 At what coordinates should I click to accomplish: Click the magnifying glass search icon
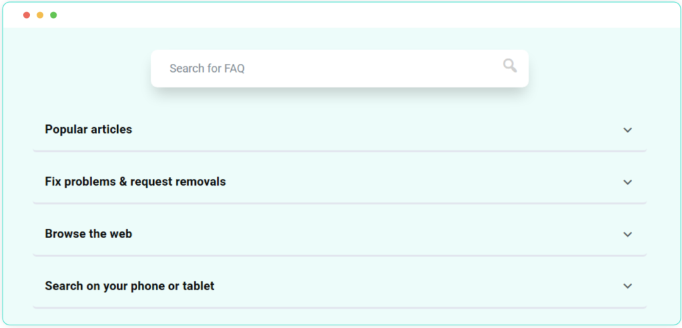(510, 66)
